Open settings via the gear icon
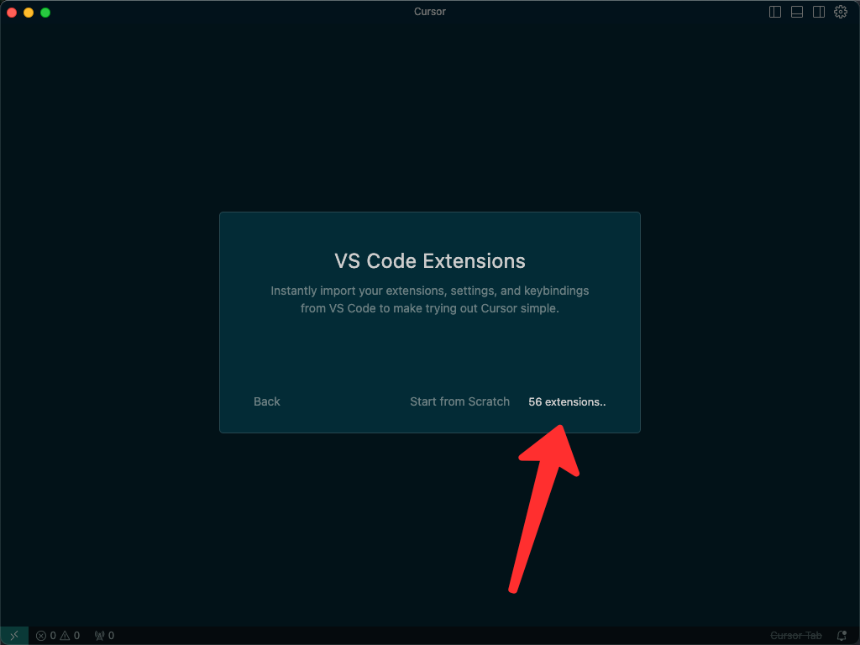Image resolution: width=860 pixels, height=645 pixels. click(x=841, y=12)
